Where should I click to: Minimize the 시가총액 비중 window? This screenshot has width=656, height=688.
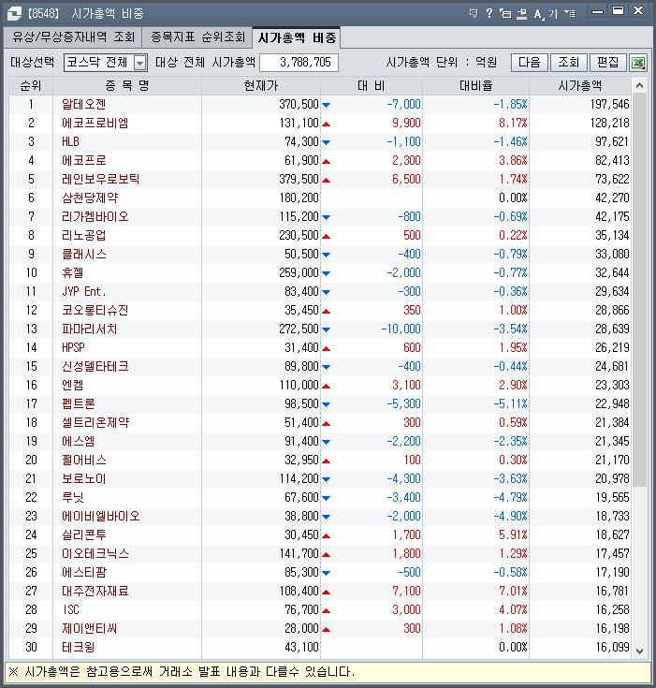tap(597, 12)
